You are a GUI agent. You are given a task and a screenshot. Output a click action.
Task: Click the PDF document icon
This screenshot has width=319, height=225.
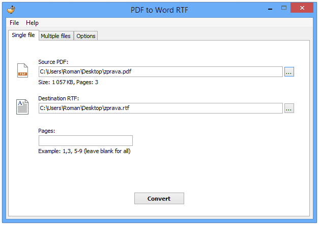click(x=22, y=70)
